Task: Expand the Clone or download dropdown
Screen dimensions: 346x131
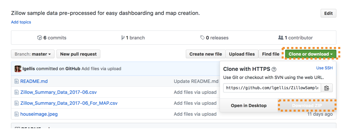Action: point(311,54)
